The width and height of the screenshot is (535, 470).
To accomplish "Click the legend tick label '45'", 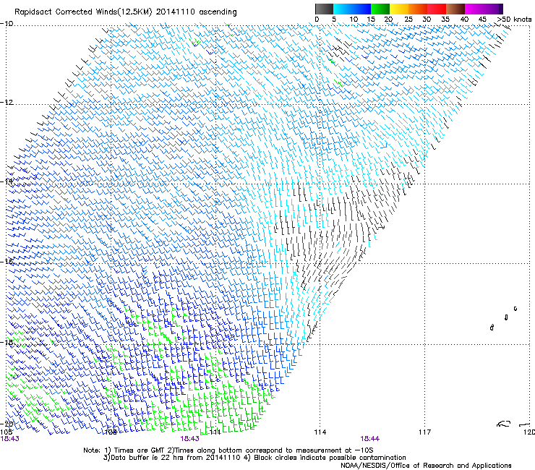I will click(482, 20).
